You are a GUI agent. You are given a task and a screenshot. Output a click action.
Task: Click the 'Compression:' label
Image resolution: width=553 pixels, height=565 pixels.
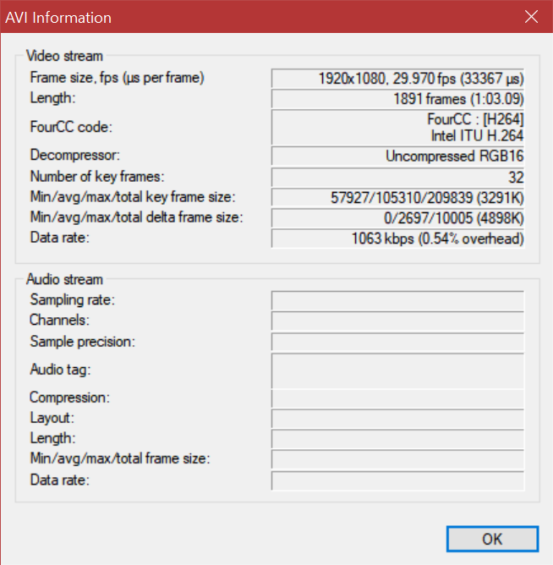69,398
